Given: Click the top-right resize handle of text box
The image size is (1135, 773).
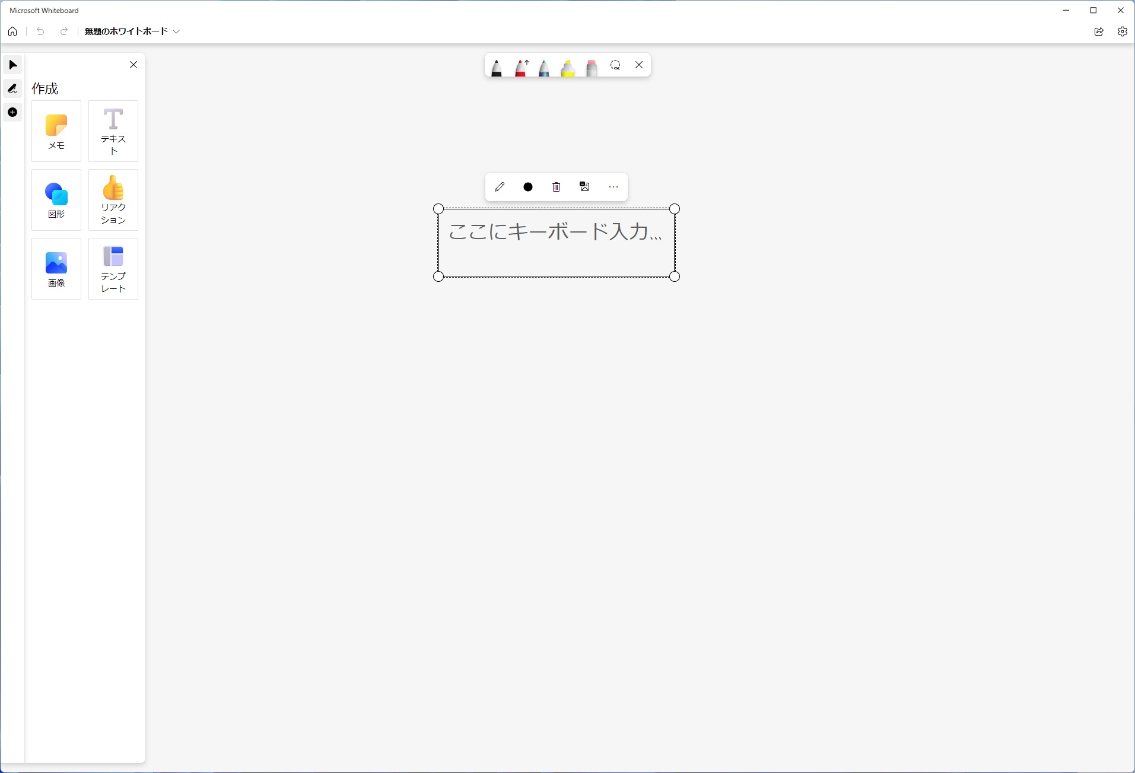Looking at the screenshot, I should point(675,209).
